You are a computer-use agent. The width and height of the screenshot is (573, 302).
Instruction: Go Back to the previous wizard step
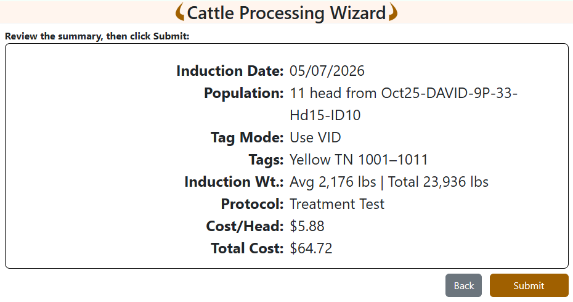pos(463,285)
